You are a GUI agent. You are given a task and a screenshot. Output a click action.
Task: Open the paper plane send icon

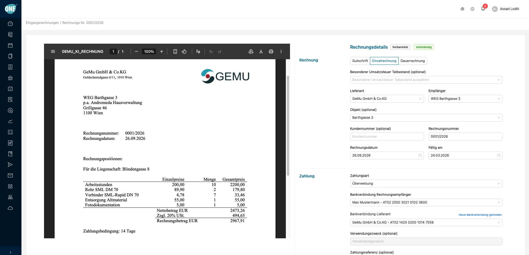click(10, 165)
